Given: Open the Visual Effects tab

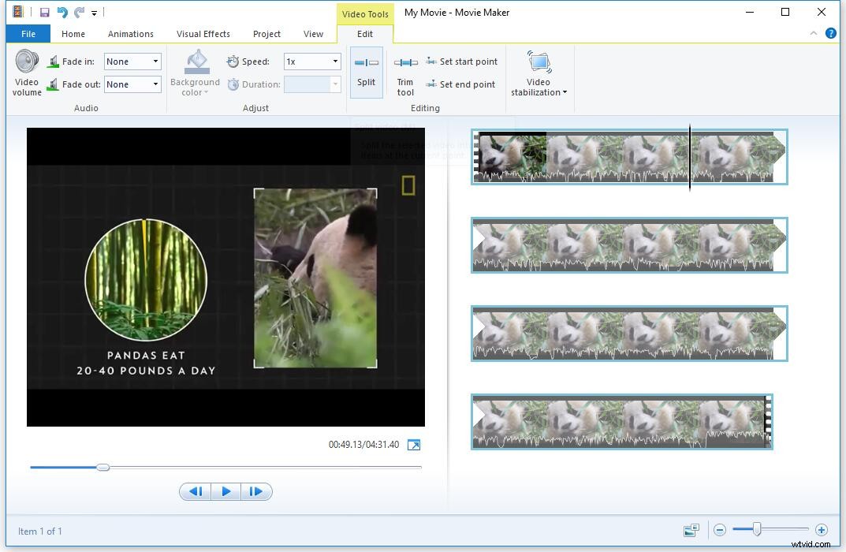Looking at the screenshot, I should coord(203,34).
